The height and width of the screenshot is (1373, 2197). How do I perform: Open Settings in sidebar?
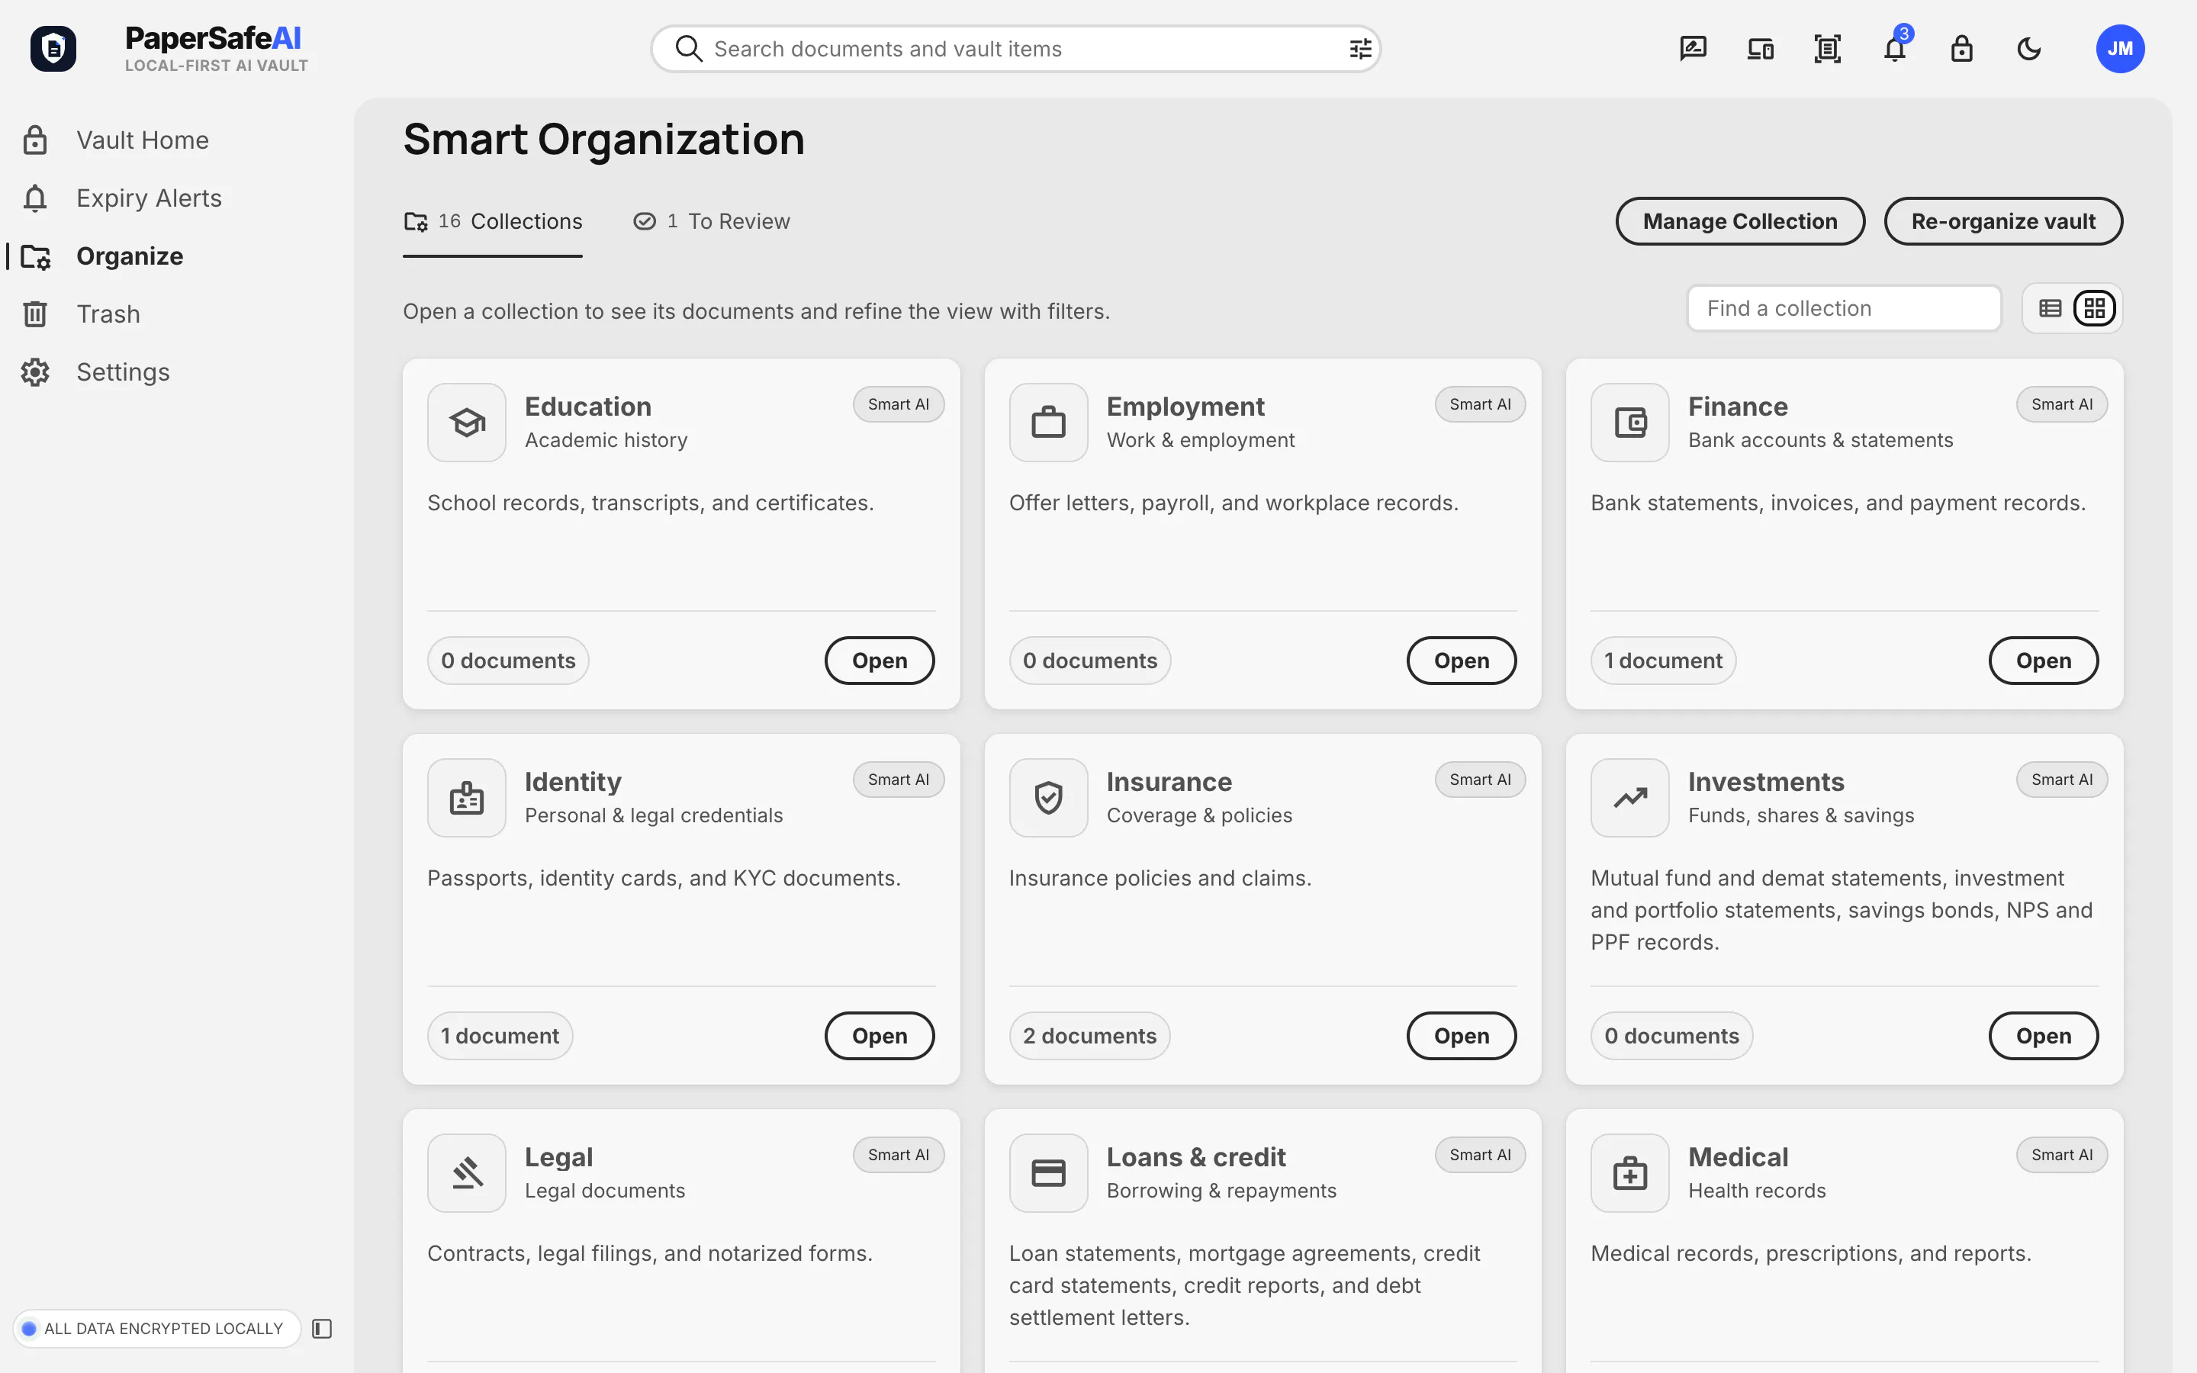point(95,372)
